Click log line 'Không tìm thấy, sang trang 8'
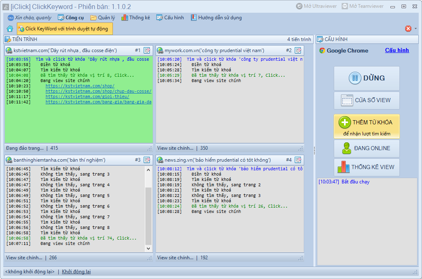This screenshot has width=422, height=279. [x=58, y=227]
